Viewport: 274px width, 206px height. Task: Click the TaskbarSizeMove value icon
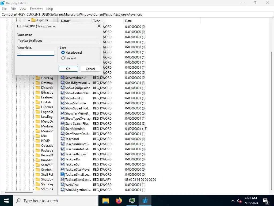click(63, 169)
